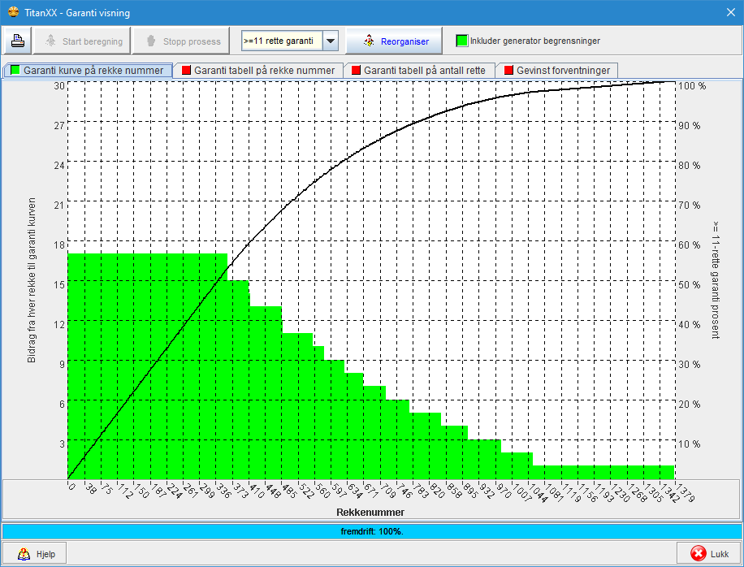Click the 746 x-axis label

(x=404, y=491)
